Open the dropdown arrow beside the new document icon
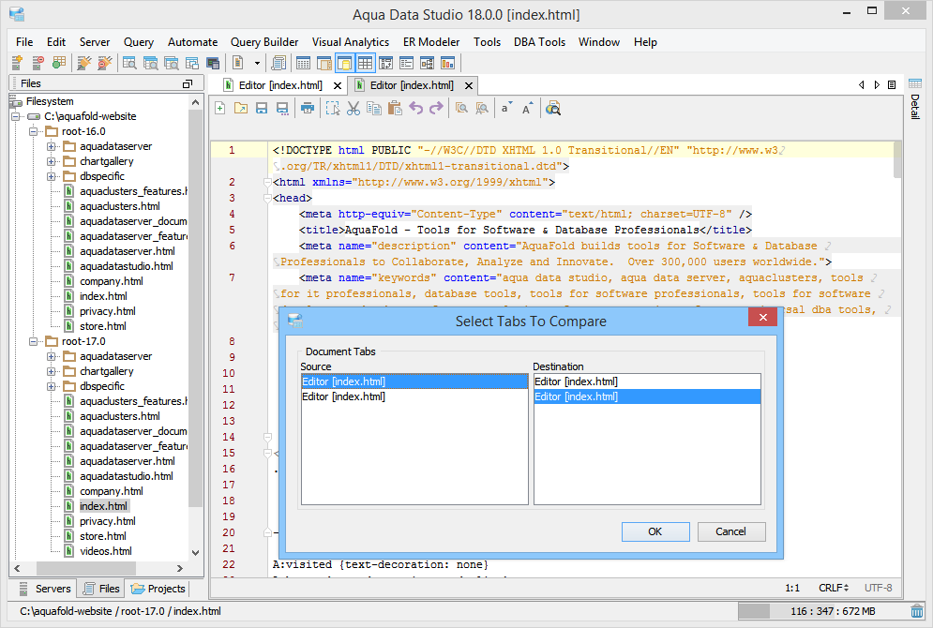933x628 pixels. [257, 63]
